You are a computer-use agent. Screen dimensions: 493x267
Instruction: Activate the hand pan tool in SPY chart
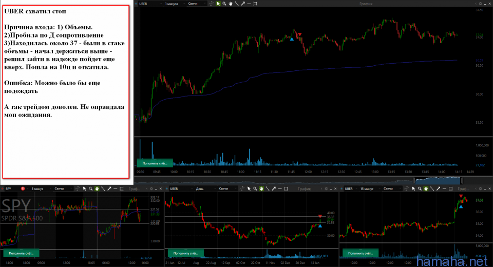(97, 188)
